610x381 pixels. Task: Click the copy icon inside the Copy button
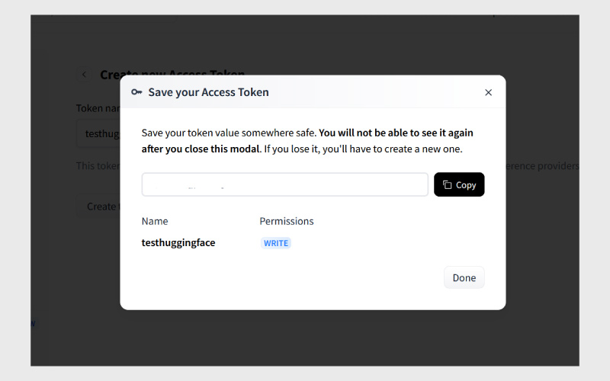point(448,185)
